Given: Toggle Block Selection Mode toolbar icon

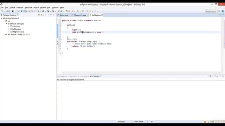Looking at the screenshot, I should pos(32,11).
